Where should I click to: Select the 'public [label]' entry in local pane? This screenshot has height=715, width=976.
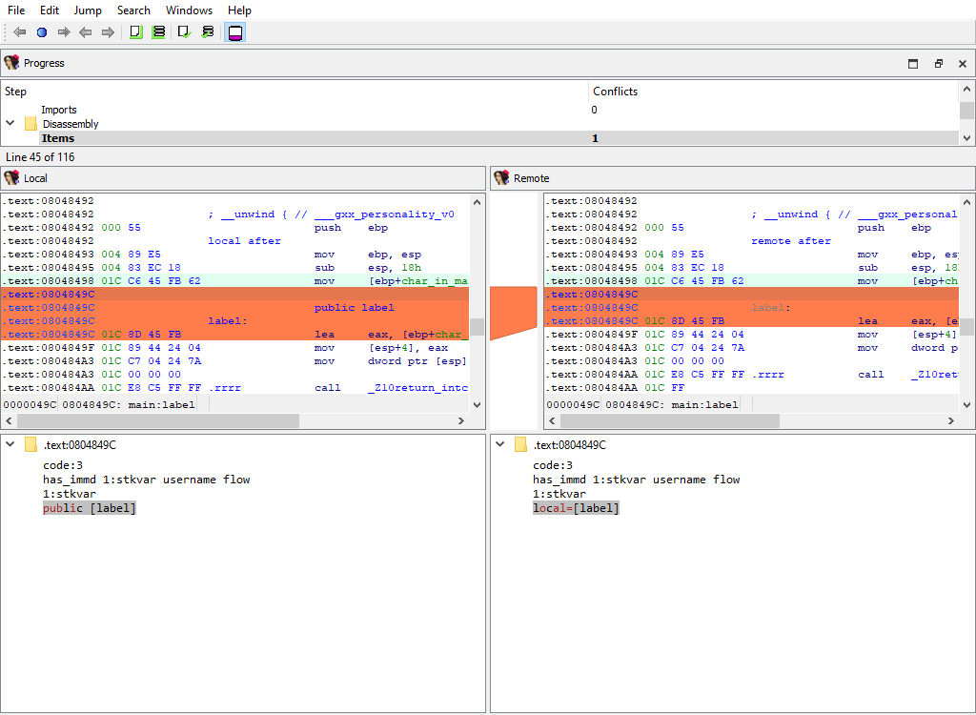click(90, 508)
